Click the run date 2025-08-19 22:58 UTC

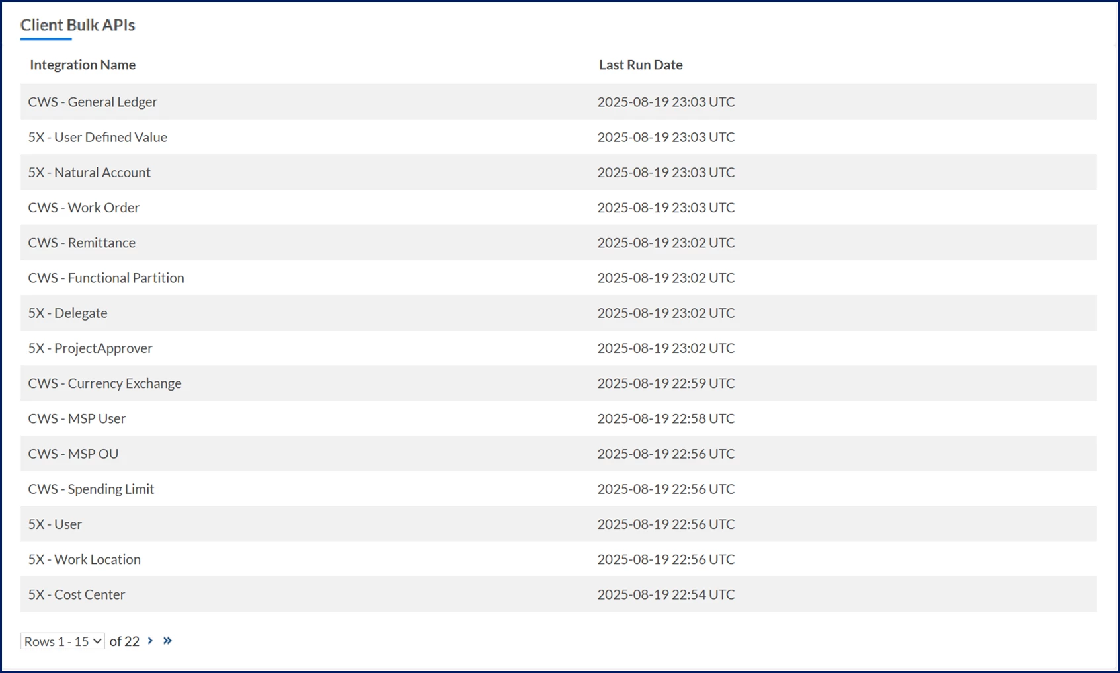click(x=666, y=418)
